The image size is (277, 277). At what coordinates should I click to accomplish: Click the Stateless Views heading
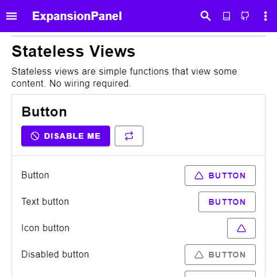click(73, 52)
